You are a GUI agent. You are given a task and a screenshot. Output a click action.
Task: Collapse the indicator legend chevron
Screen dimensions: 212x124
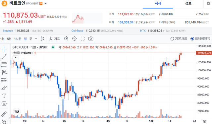point(16,58)
